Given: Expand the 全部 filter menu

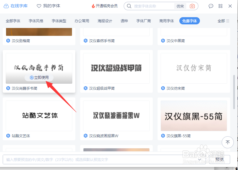Looking at the screenshot, I should tap(223, 21).
